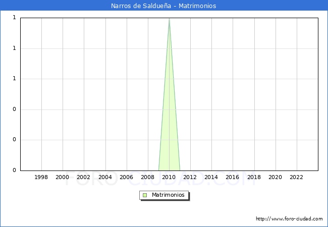Select the 2012 x-axis label
The width and height of the screenshot is (328, 227).
click(x=190, y=177)
